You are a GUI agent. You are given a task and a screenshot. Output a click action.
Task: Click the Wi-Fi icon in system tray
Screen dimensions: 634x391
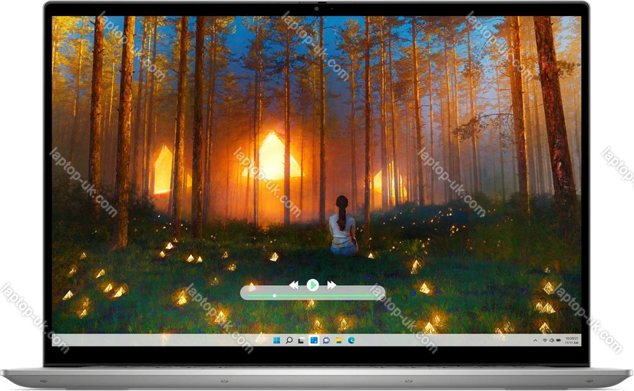[544, 340]
